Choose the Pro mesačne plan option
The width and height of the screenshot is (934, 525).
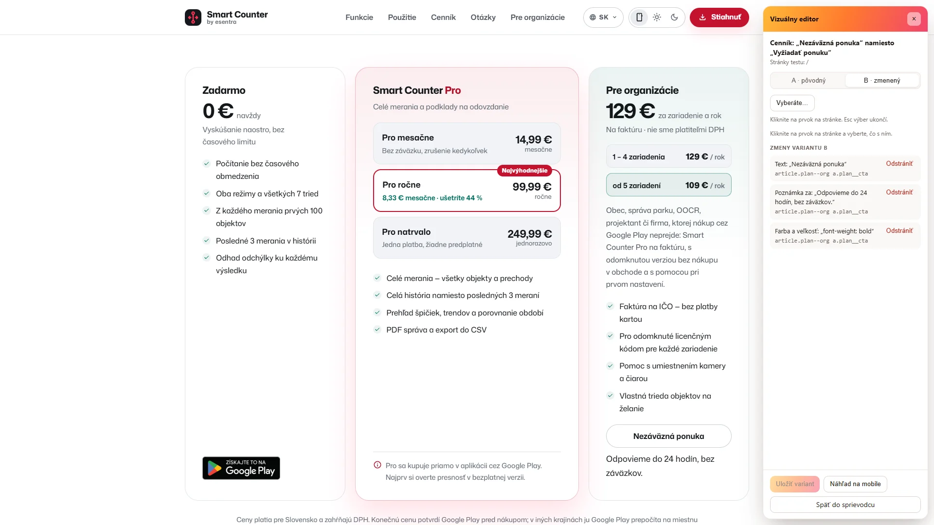pyautogui.click(x=467, y=143)
